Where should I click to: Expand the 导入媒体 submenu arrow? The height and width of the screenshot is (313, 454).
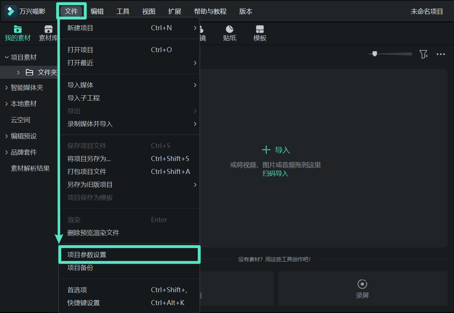[x=195, y=85]
